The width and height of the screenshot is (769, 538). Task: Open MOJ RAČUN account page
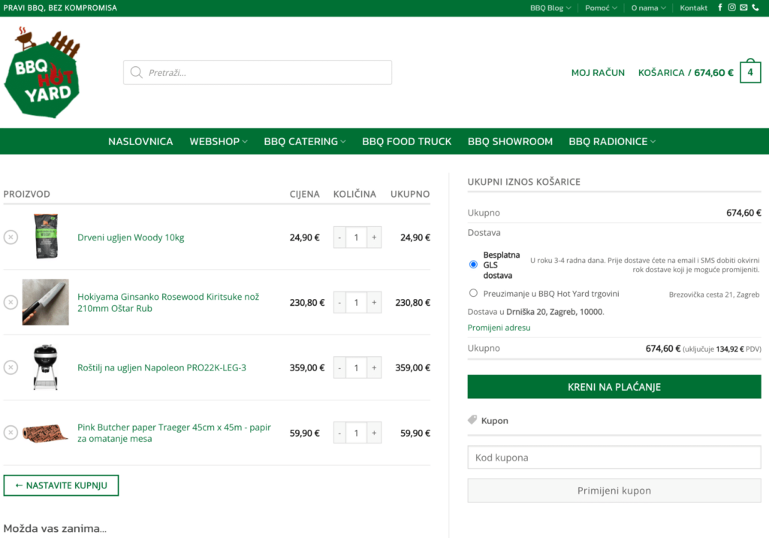[598, 73]
